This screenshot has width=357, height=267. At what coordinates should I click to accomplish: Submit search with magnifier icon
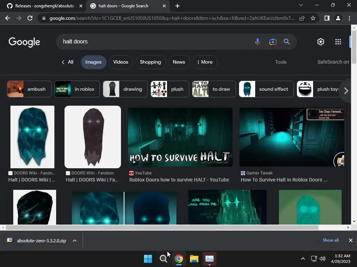click(x=287, y=42)
